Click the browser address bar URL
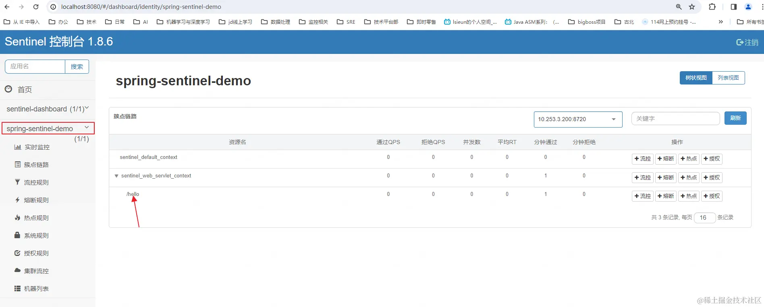Image resolution: width=764 pixels, height=307 pixels. [141, 7]
